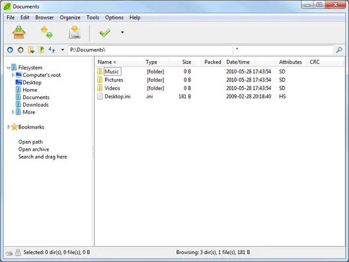Go forward with the gray arrow icon
Screen dimensions: 349x262
pyautogui.click(x=20, y=50)
